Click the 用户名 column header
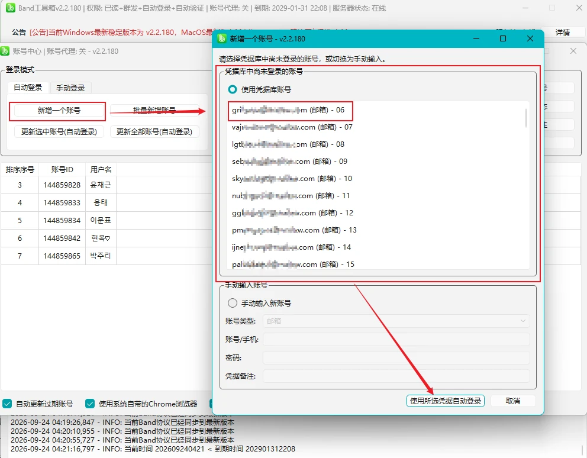This screenshot has height=458, width=587. point(101,170)
